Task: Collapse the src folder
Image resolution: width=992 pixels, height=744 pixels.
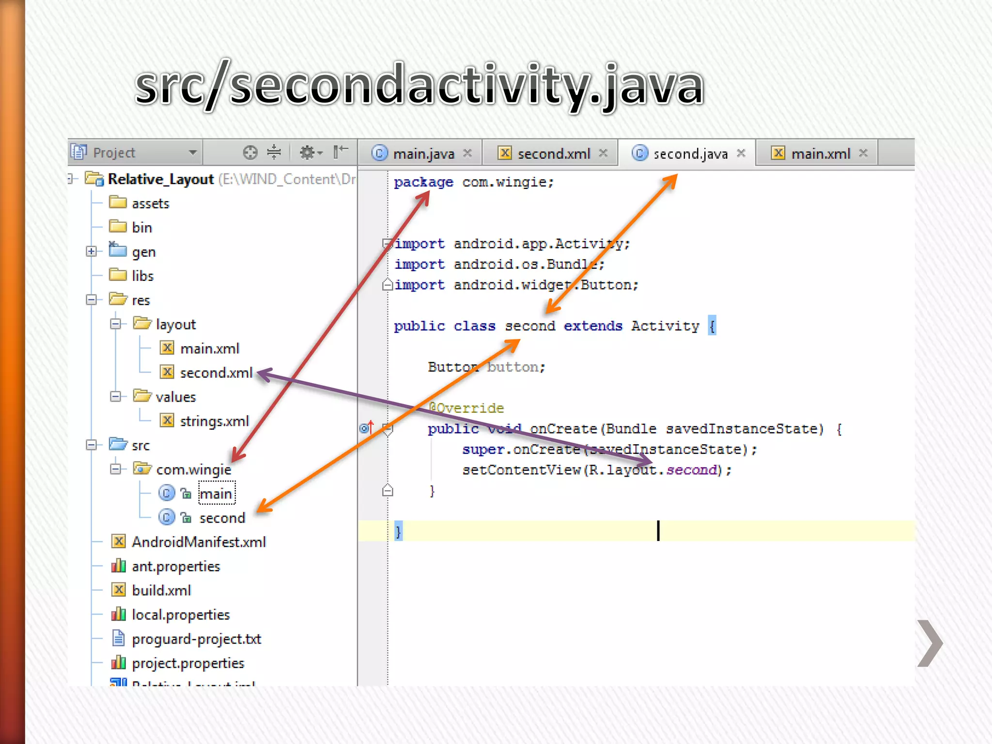Action: 91,445
